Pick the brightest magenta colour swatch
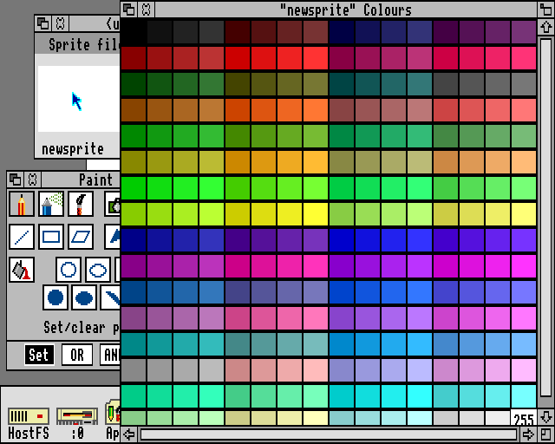This screenshot has width=555, height=444. tap(524, 266)
